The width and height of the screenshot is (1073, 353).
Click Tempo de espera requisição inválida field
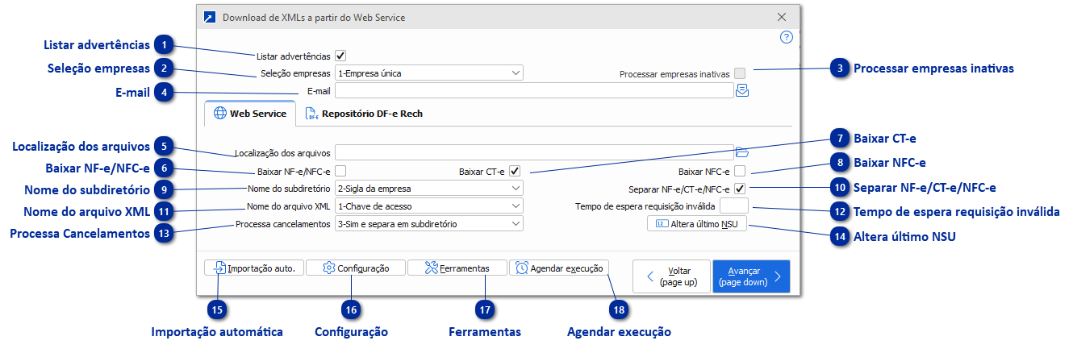click(x=734, y=206)
